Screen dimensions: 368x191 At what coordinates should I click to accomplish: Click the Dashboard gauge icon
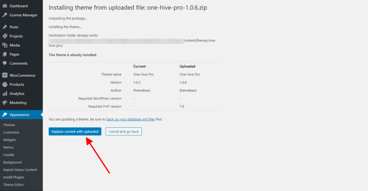(x=5, y=6)
